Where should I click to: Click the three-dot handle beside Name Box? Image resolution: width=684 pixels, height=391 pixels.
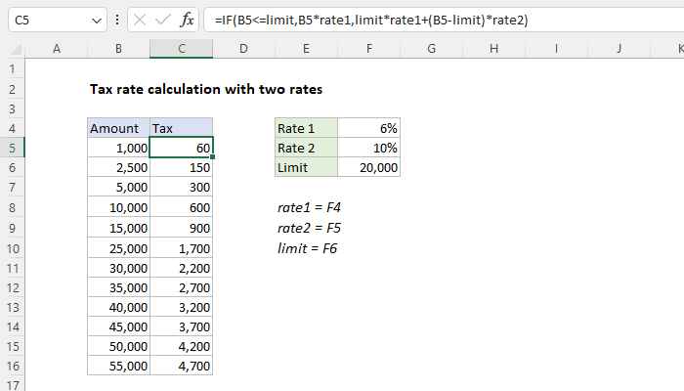[117, 20]
